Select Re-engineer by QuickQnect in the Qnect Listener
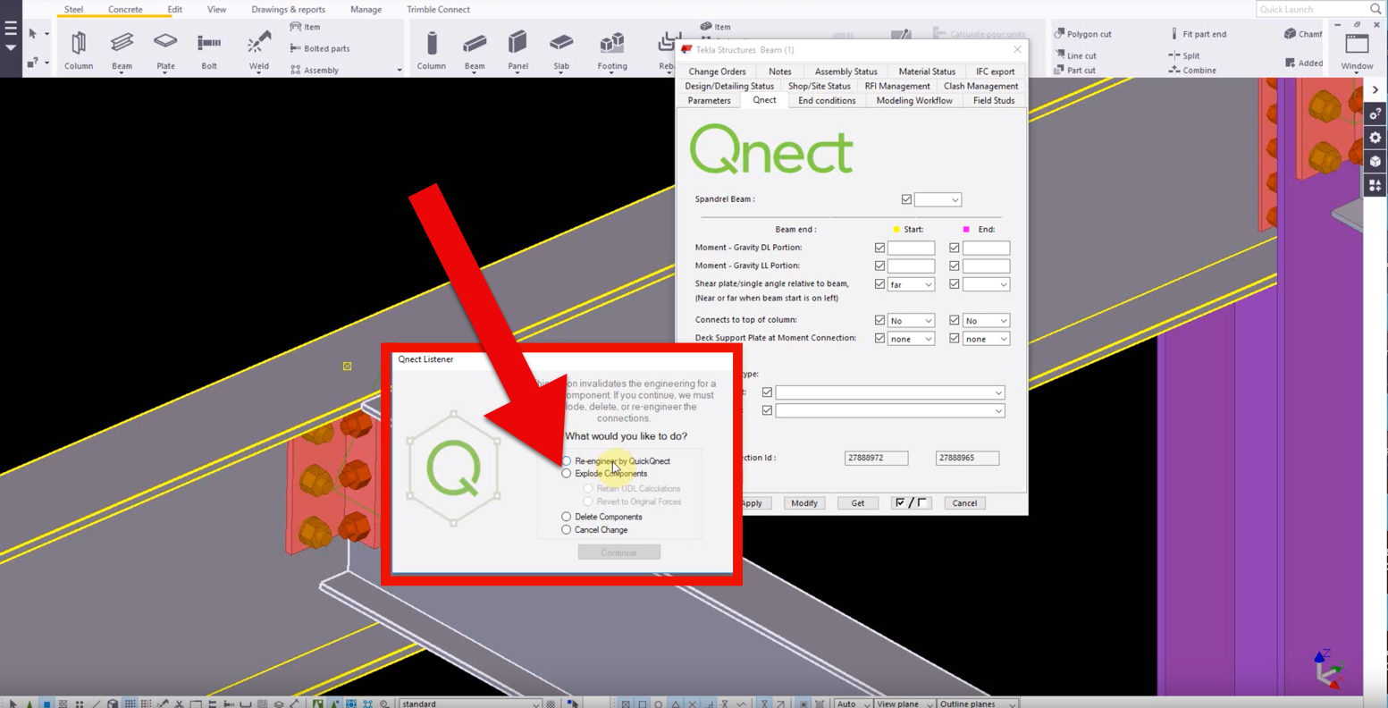Image resolution: width=1388 pixels, height=708 pixels. pyautogui.click(x=566, y=460)
